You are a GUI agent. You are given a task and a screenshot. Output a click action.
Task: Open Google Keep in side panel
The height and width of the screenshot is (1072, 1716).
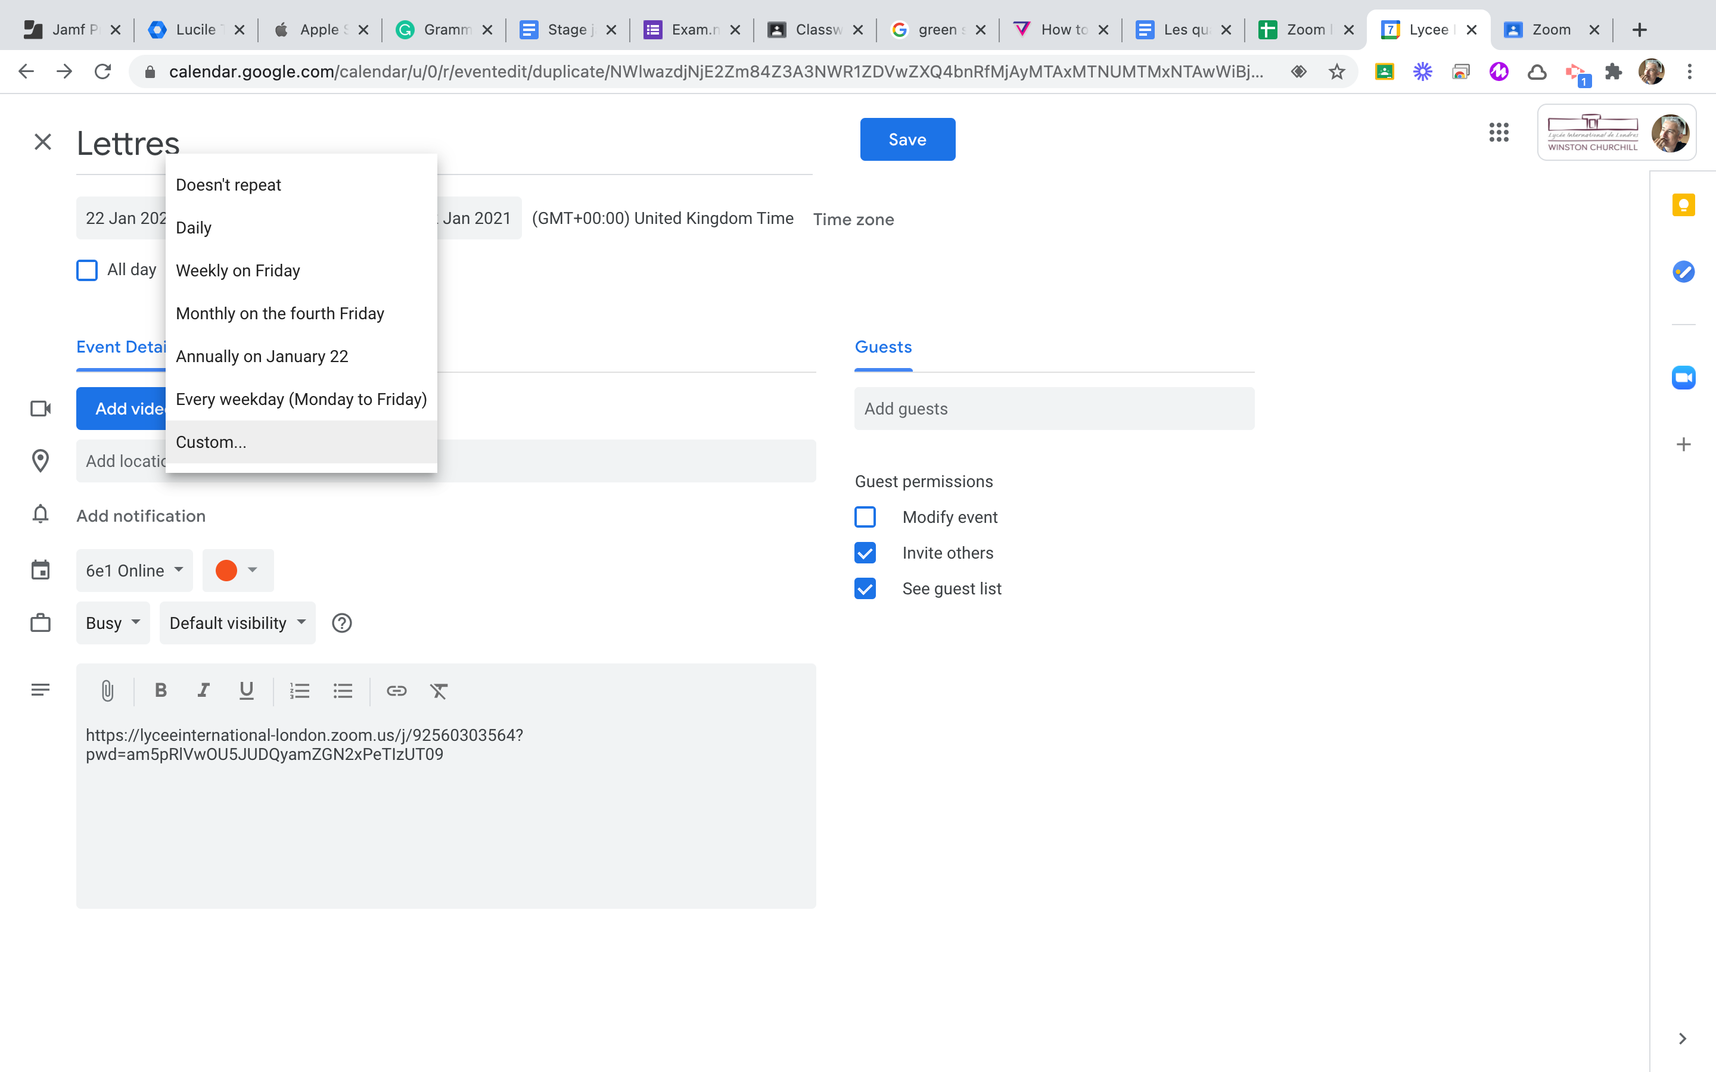1683,205
